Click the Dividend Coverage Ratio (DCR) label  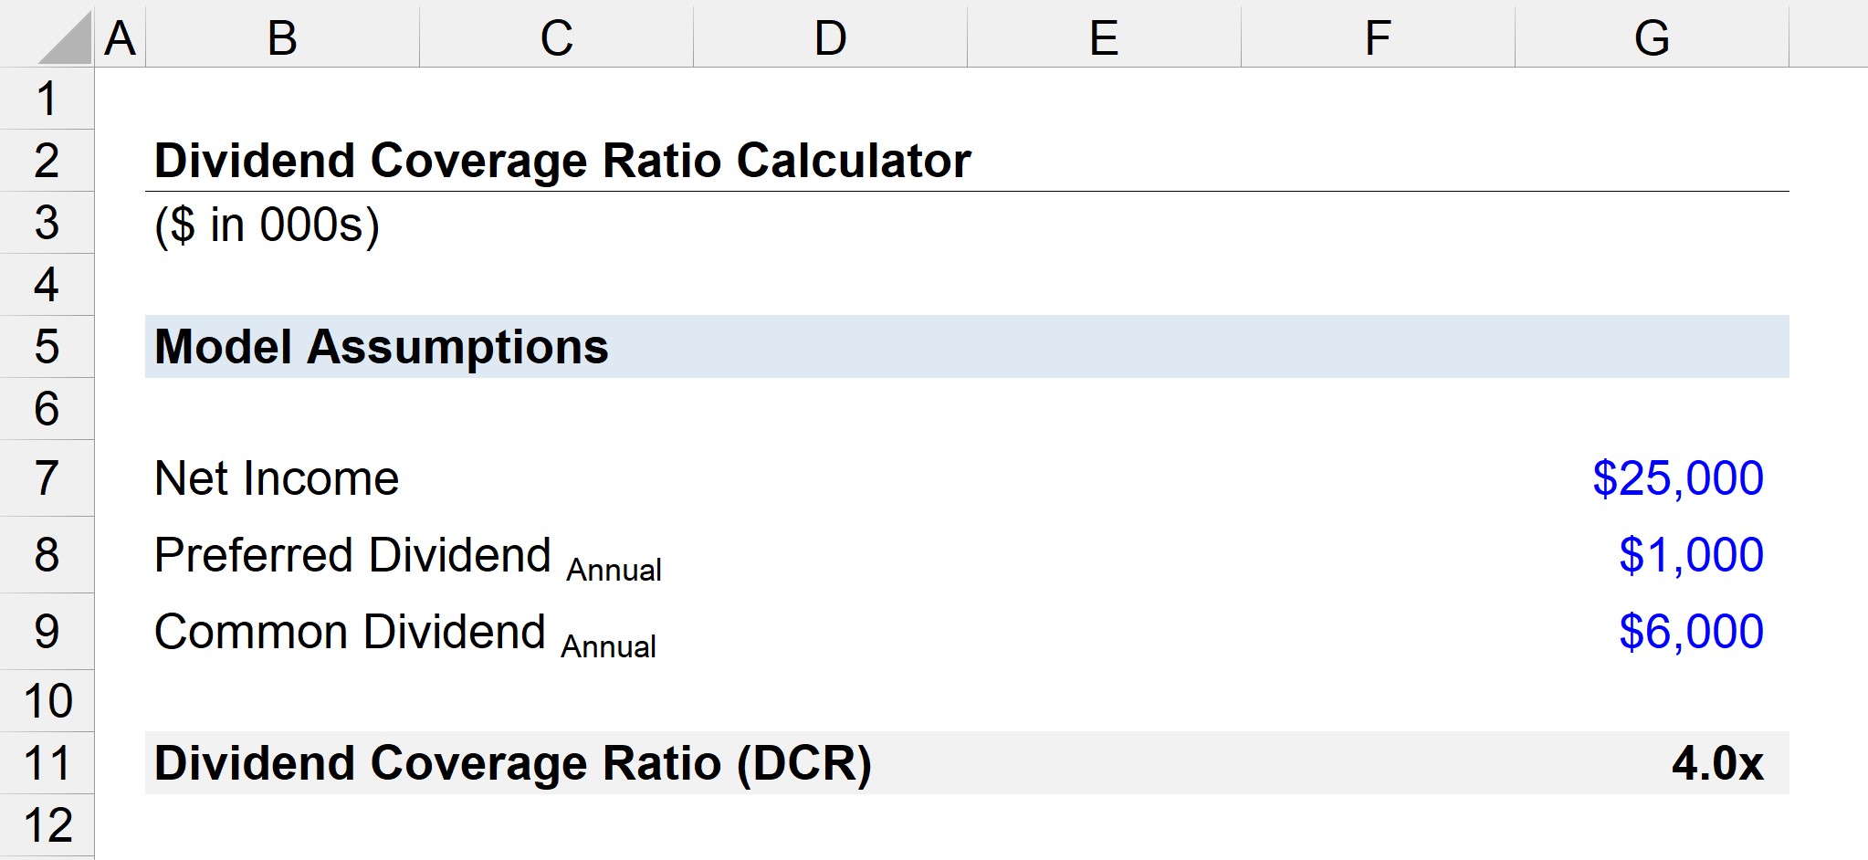tap(513, 763)
